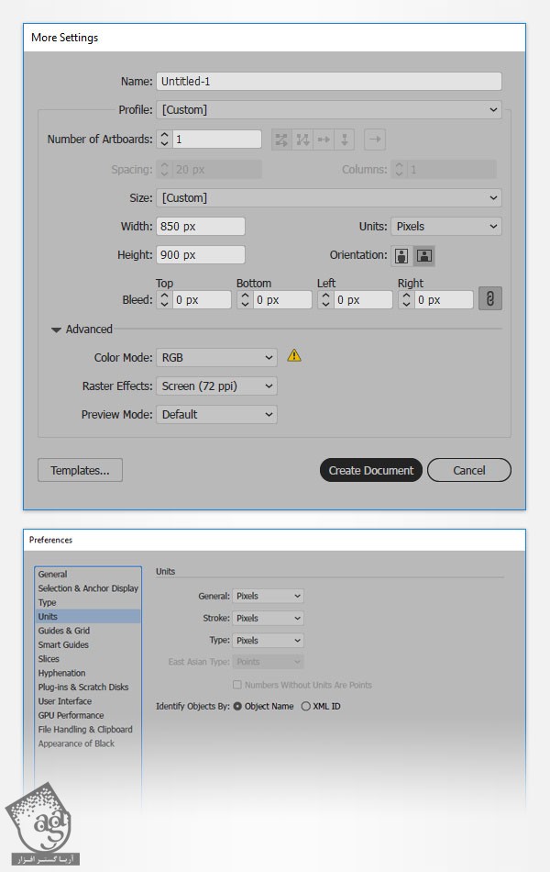Viewport: 550px width, 872px height.
Task: Select User Interface in preferences list
Action: tap(65, 701)
